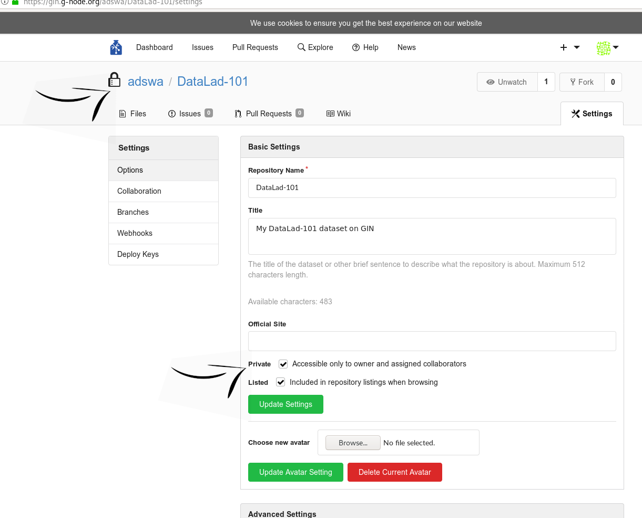Click the red Delete Current Avatar button
The height and width of the screenshot is (518, 642).
coord(394,472)
